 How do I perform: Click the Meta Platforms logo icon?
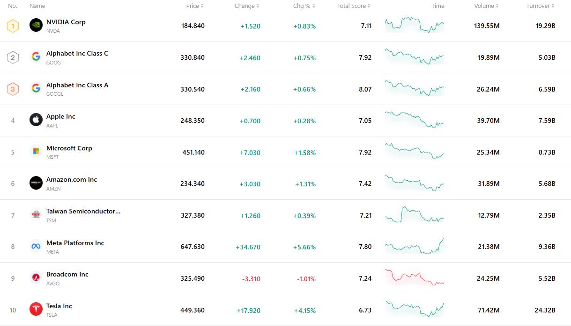(36, 246)
